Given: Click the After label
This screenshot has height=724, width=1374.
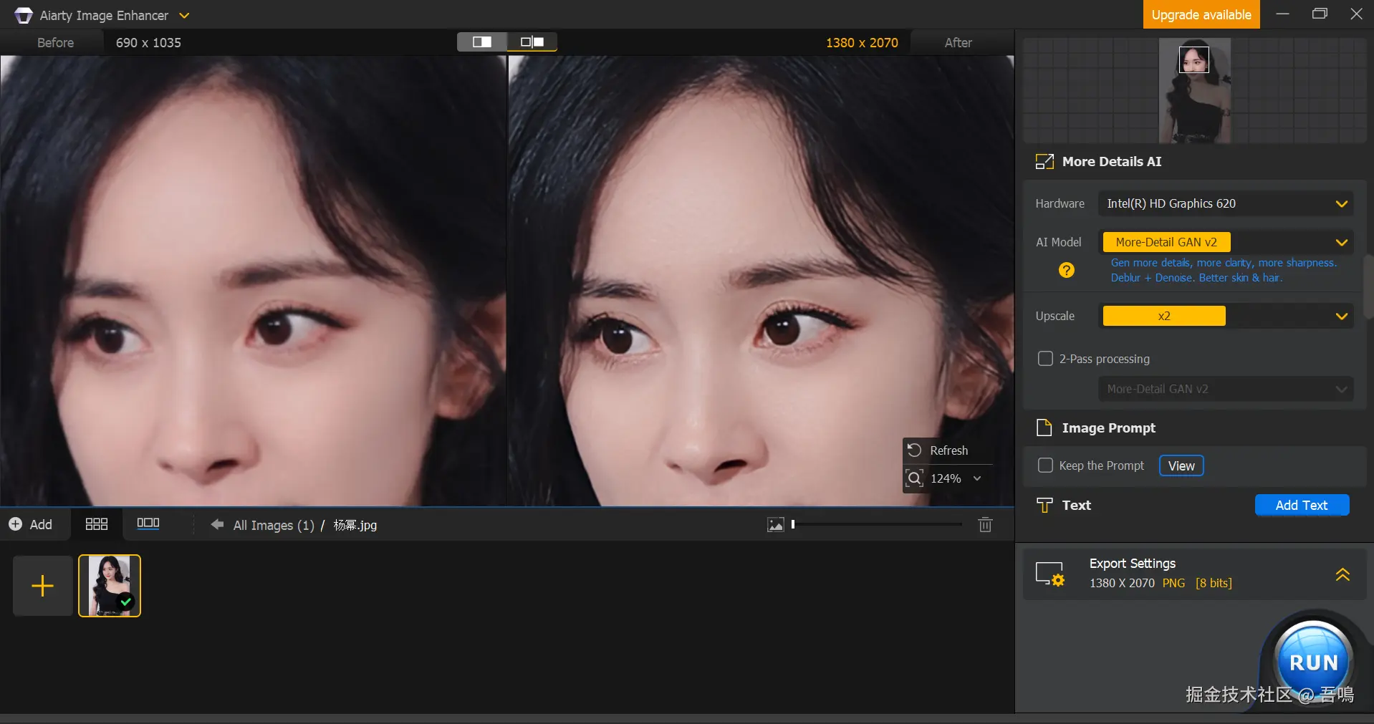Looking at the screenshot, I should point(958,42).
